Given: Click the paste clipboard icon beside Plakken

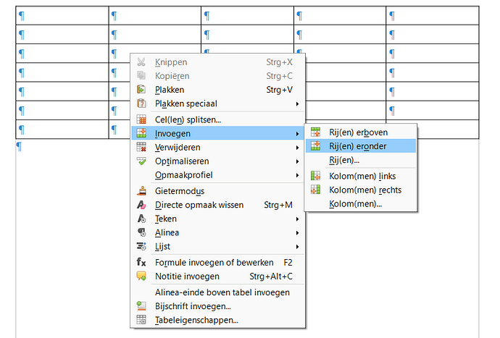Looking at the screenshot, I should pos(141,90).
